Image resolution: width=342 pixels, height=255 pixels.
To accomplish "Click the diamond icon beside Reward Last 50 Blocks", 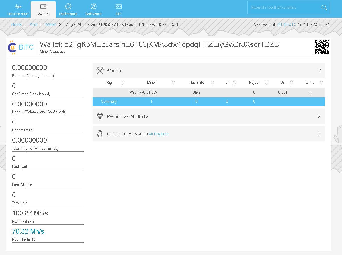I will coord(100,116).
